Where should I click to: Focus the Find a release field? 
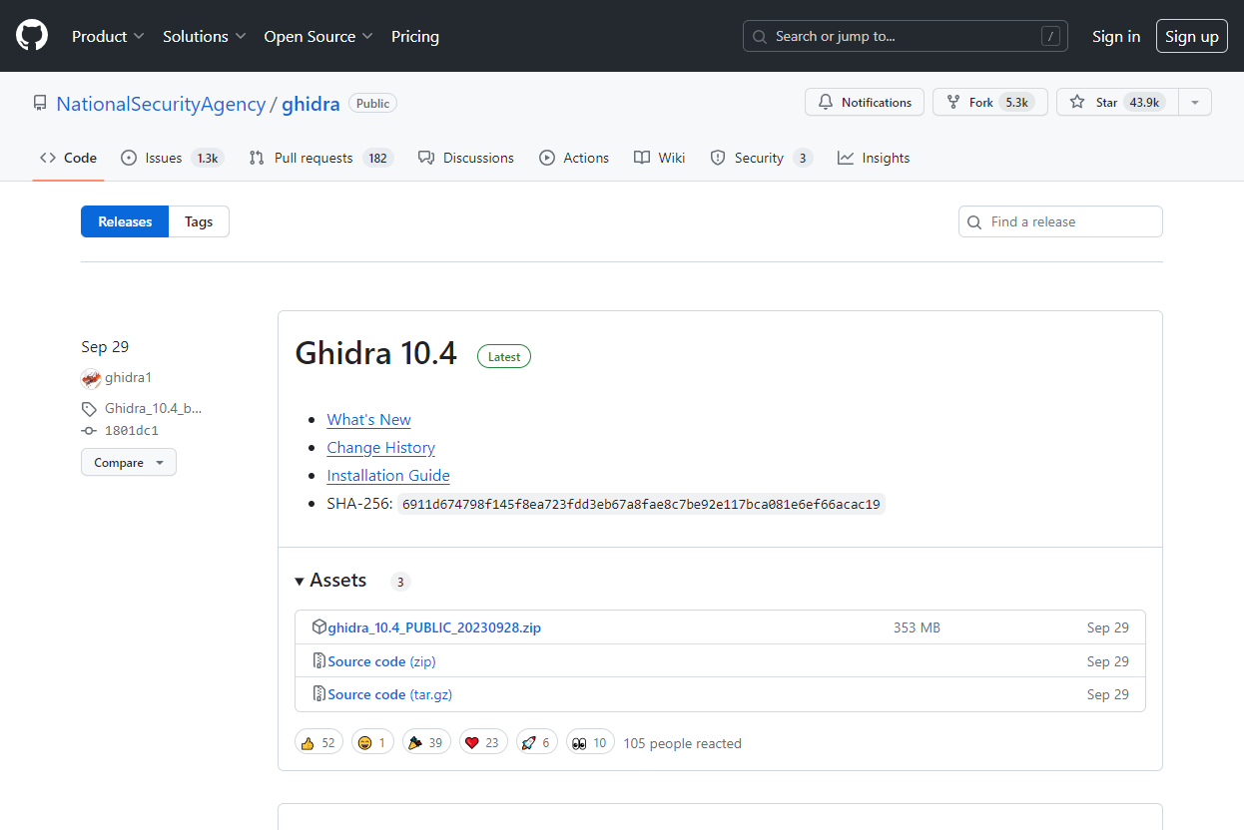(1060, 221)
